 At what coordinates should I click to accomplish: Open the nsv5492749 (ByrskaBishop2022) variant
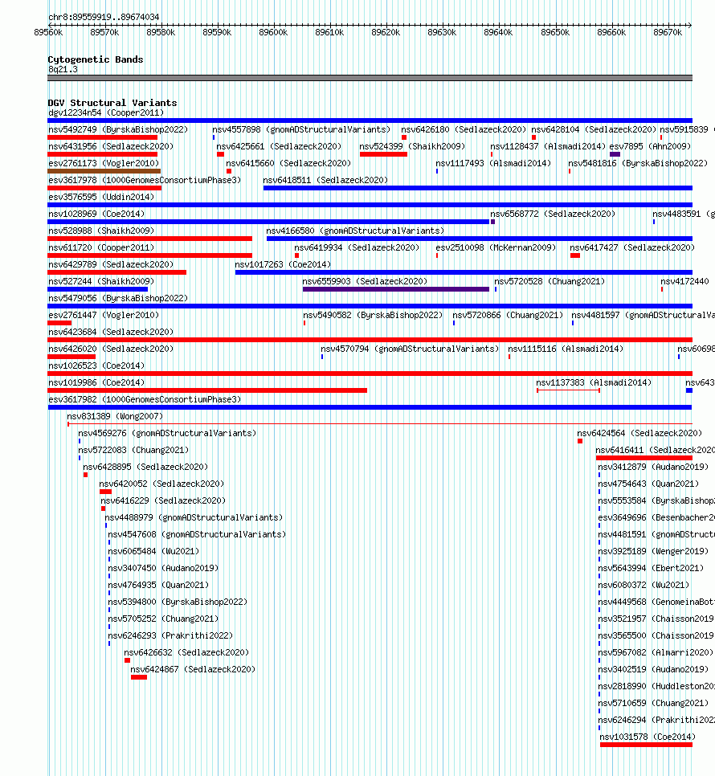tap(118, 129)
